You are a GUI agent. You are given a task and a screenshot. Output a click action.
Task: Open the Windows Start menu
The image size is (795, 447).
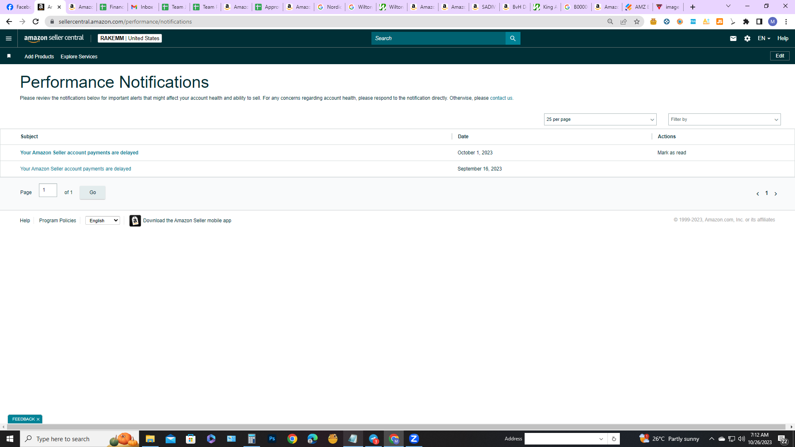[x=10, y=439]
